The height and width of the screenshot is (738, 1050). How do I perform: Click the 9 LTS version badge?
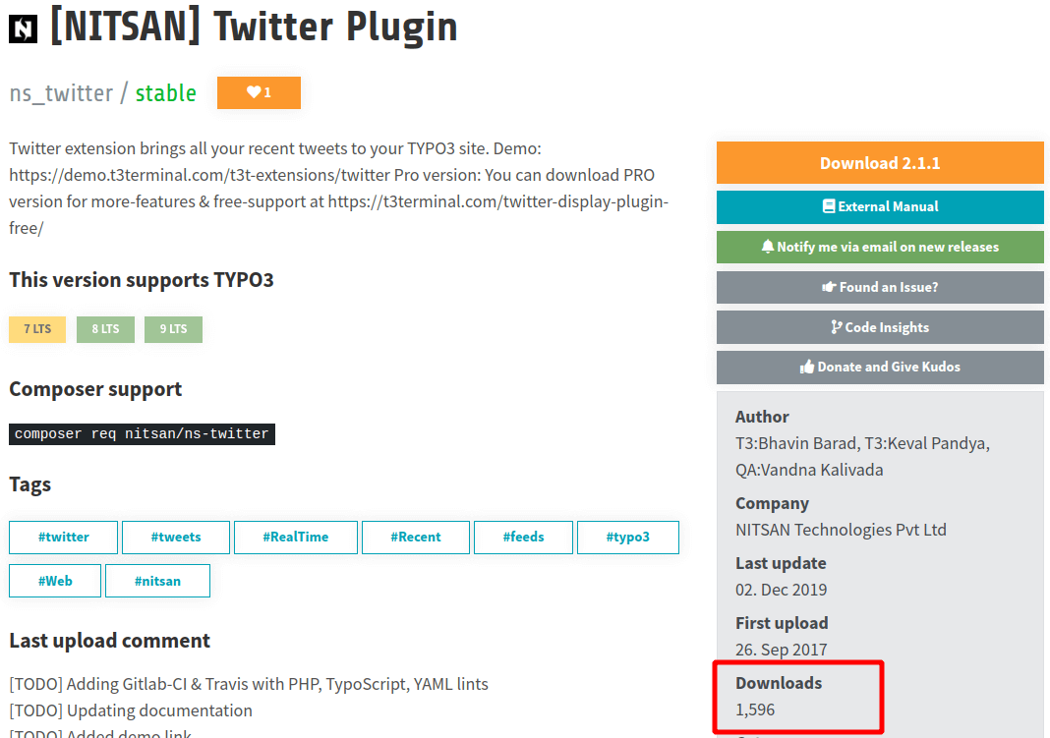click(173, 328)
